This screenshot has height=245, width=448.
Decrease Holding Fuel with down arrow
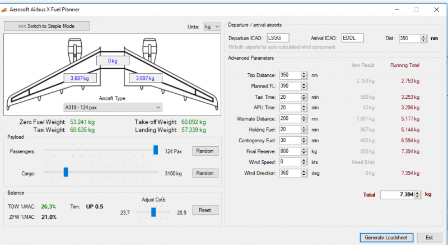[304, 131]
